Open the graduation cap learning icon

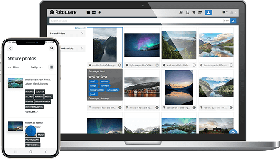(200, 12)
